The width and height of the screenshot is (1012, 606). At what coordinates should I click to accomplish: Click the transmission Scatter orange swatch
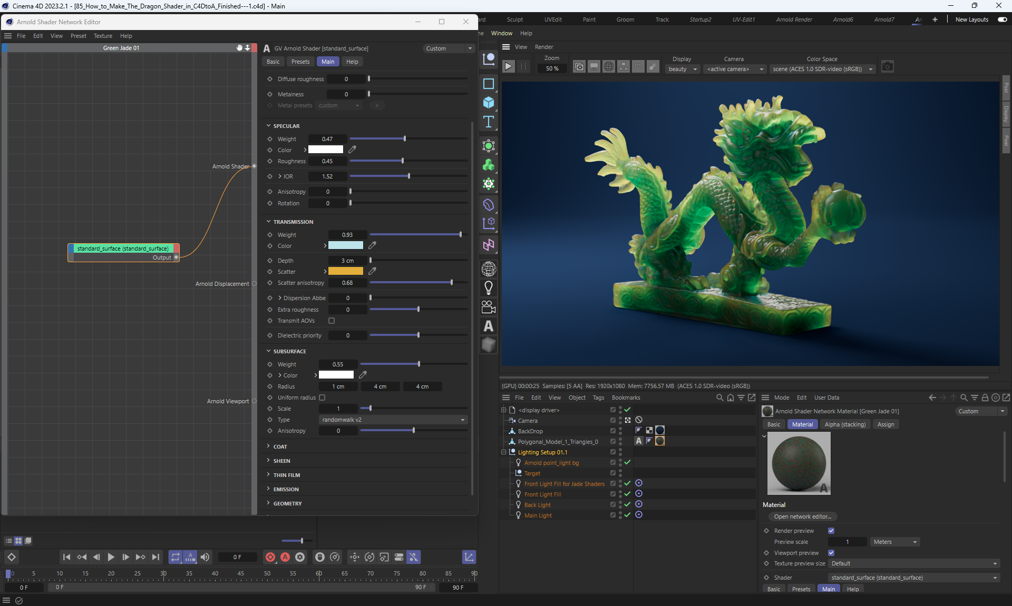coord(345,272)
